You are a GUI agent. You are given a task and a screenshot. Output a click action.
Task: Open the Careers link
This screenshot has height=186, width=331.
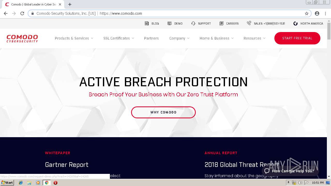tap(232, 24)
